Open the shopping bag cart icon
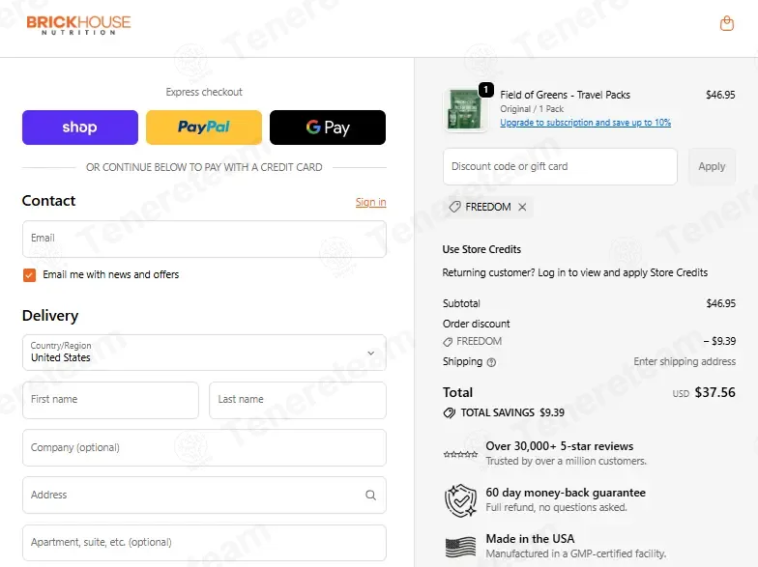Screen dimensions: 758x567 (727, 23)
